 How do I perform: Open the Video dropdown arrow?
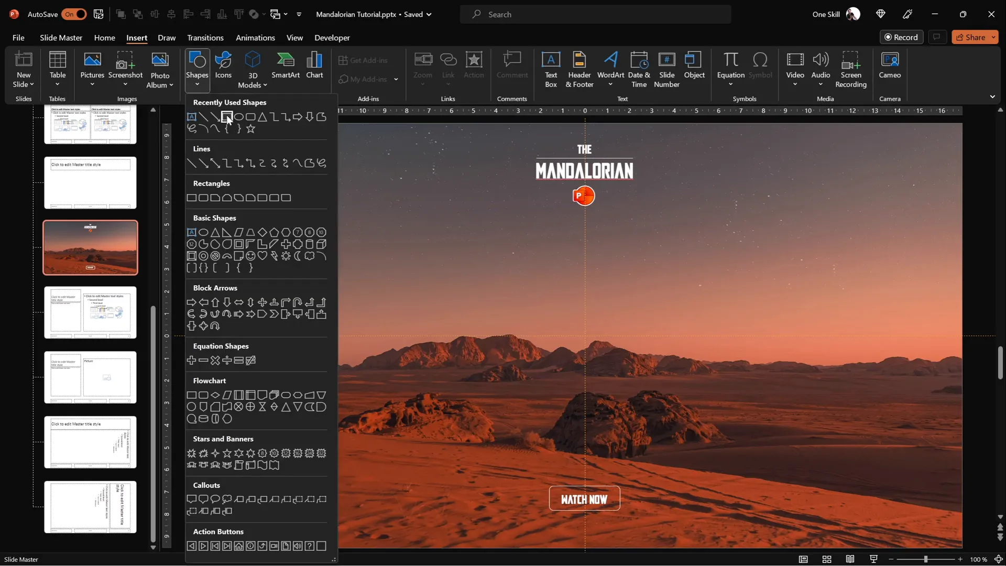pyautogui.click(x=795, y=84)
